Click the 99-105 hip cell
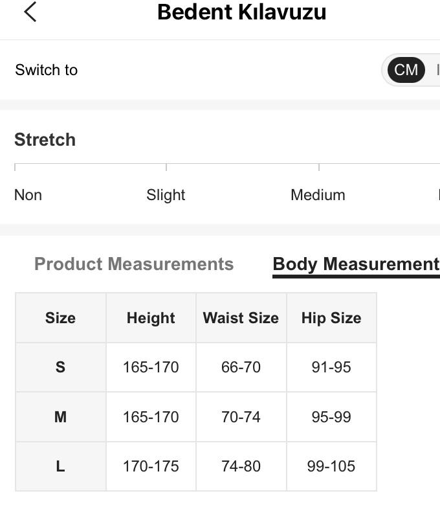Image resolution: width=440 pixels, height=511 pixels. click(331, 466)
